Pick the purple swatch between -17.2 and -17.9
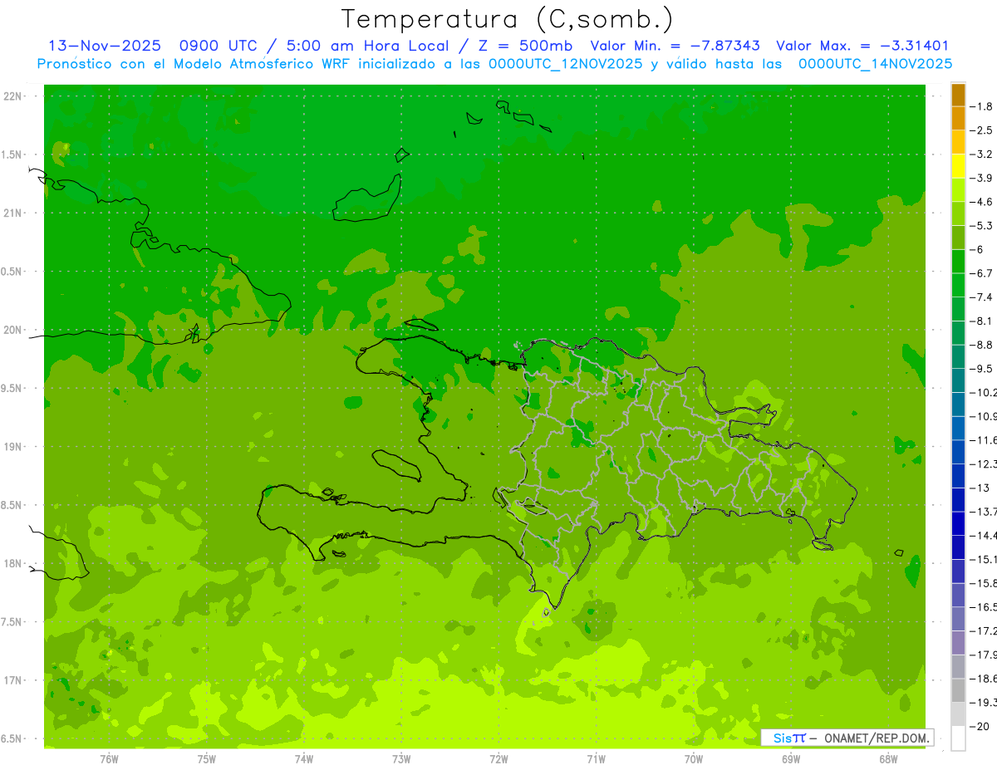The height and width of the screenshot is (770, 997). pos(958,643)
